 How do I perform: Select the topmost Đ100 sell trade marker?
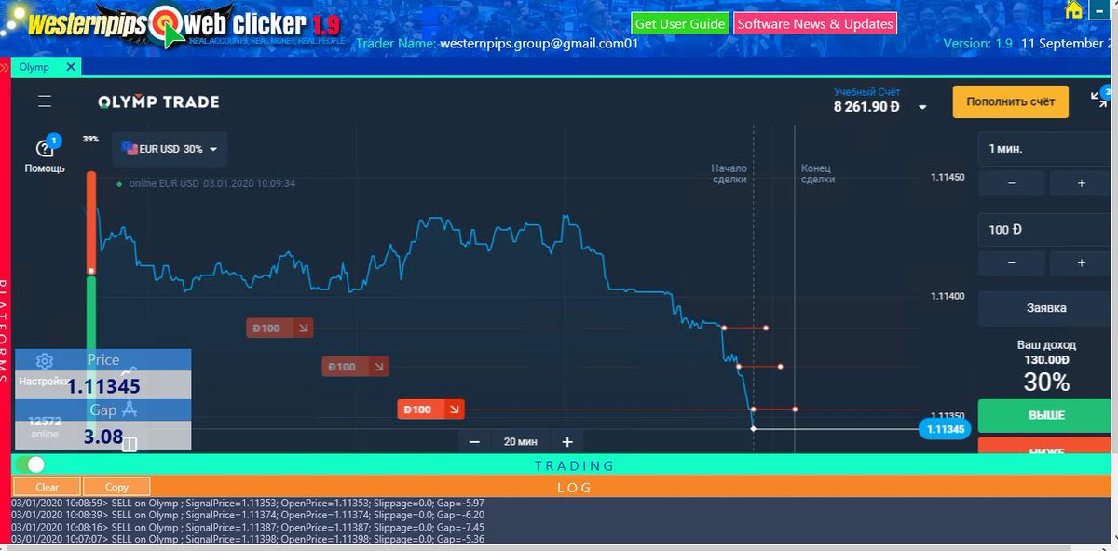click(x=279, y=328)
